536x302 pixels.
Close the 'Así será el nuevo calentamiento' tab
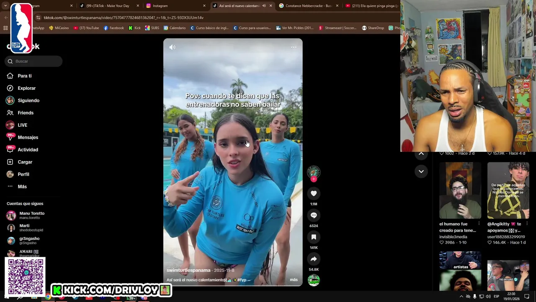point(271,6)
